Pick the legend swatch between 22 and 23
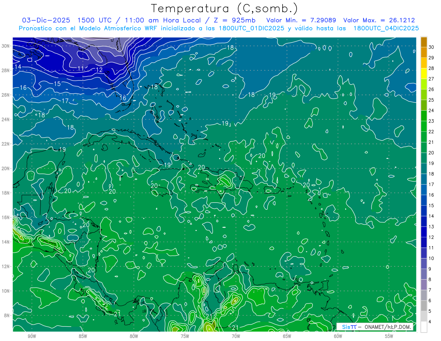 [x=424, y=127]
